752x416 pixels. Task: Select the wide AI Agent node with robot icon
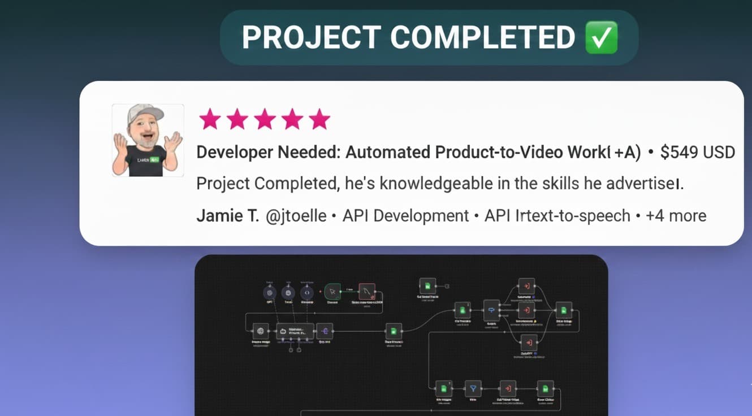click(x=295, y=331)
